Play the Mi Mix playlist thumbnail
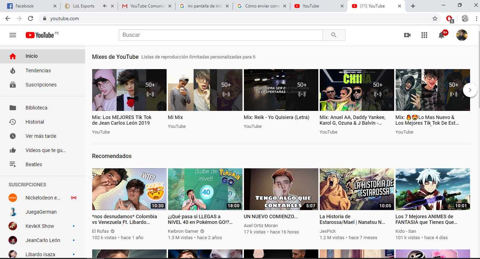 tap(205, 90)
